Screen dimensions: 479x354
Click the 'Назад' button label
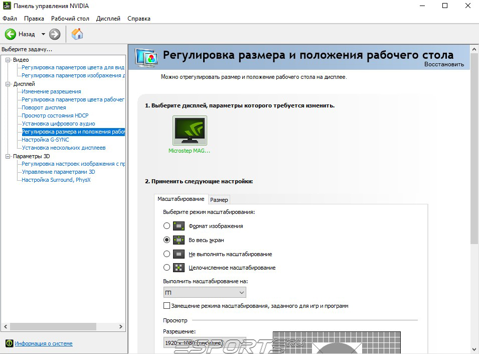pos(27,34)
